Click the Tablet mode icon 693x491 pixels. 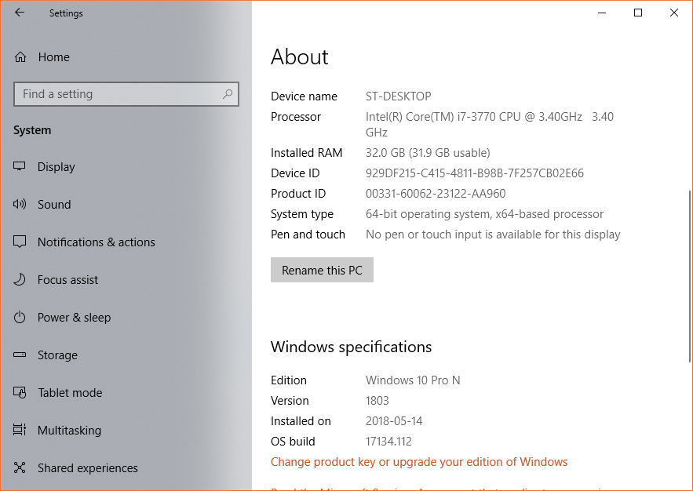(x=20, y=392)
